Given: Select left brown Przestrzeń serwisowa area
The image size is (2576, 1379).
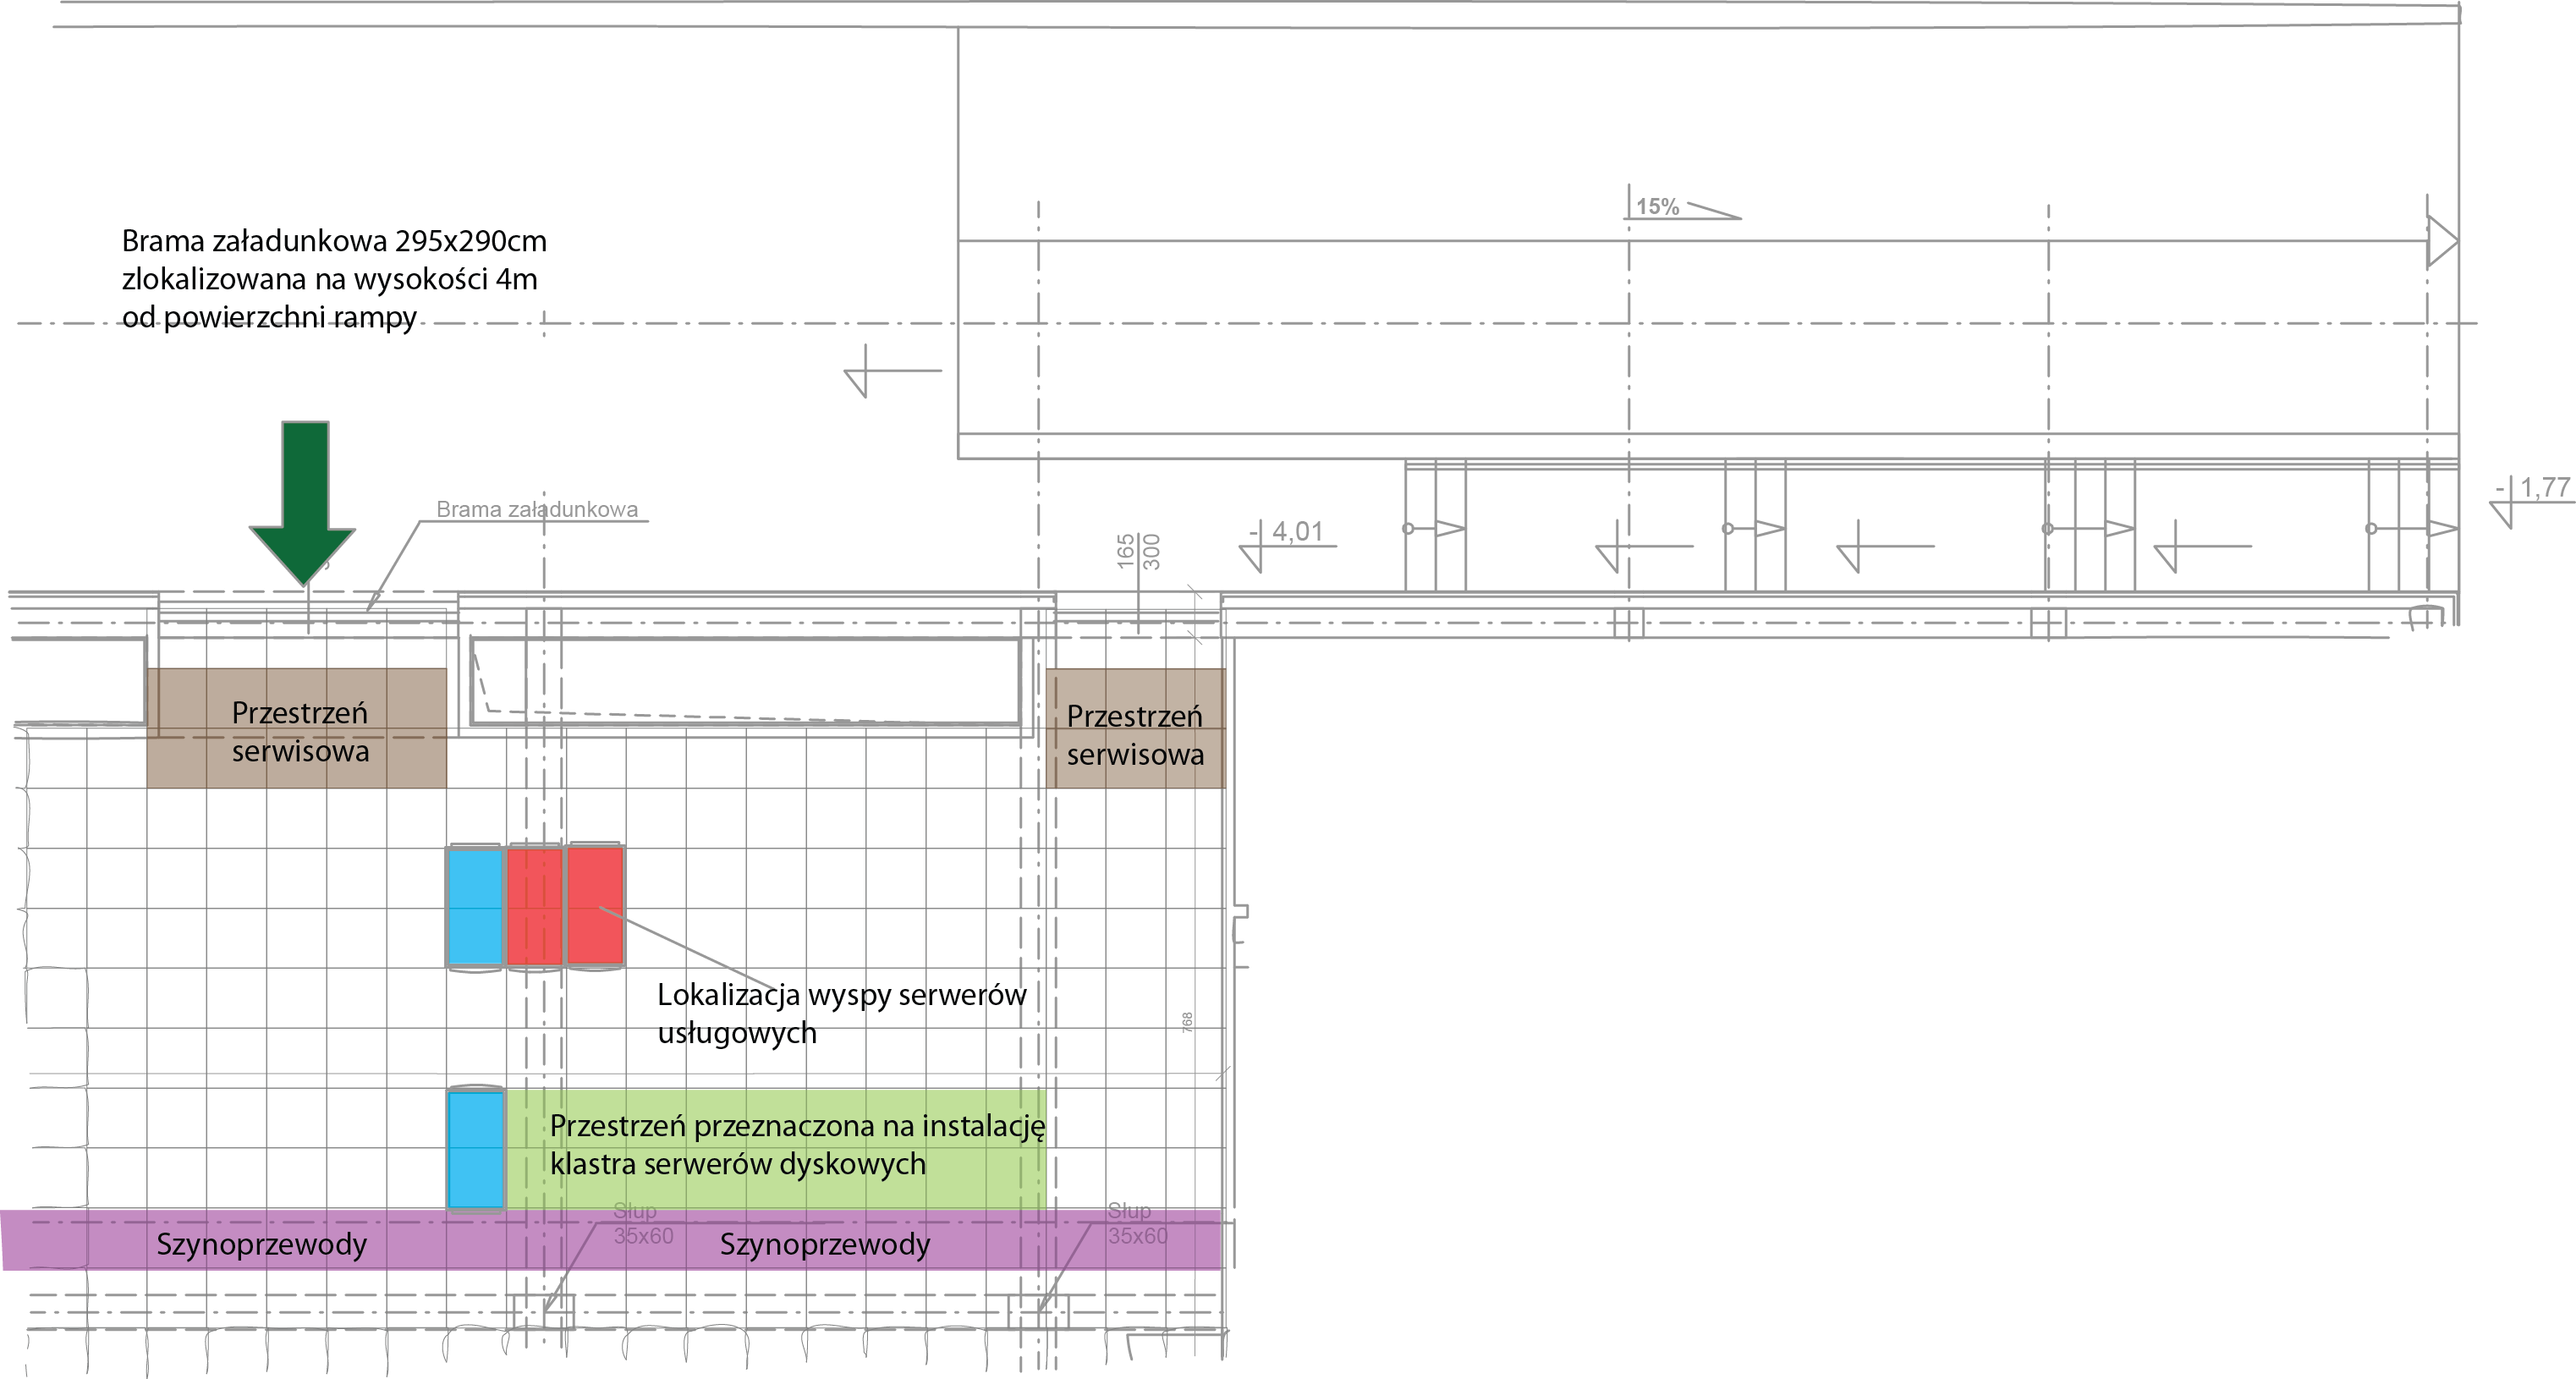Looking at the screenshot, I should tap(297, 729).
